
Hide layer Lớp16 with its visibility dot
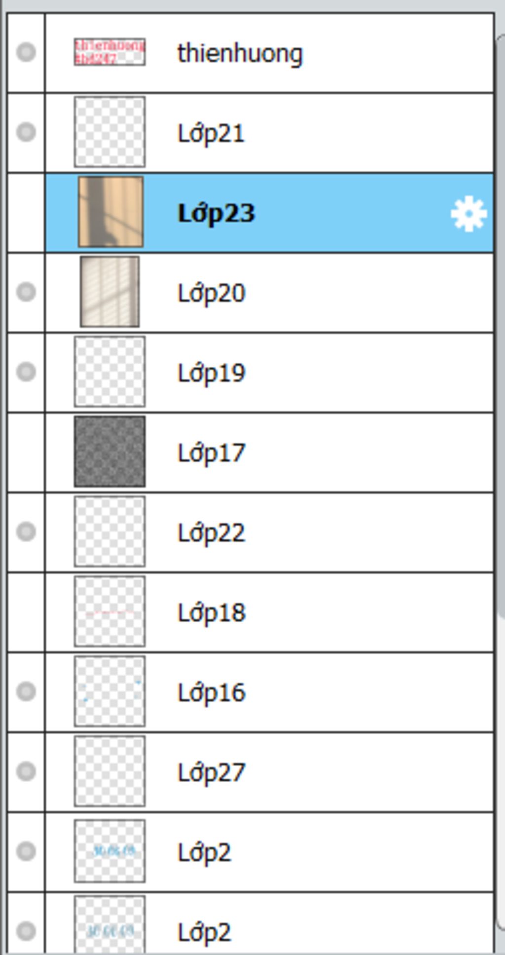(26, 691)
